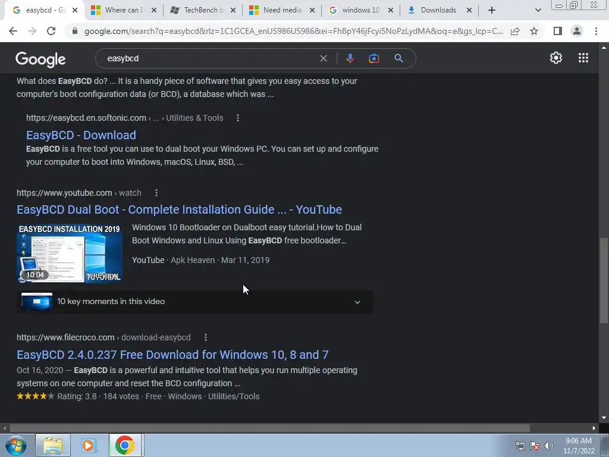609x457 pixels.
Task: Open Chrome side panel icon
Action: tap(558, 31)
